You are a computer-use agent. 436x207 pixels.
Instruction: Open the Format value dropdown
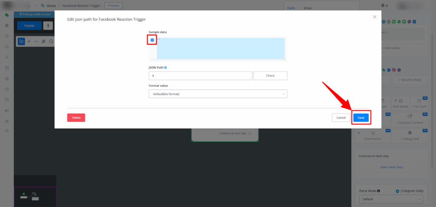(218, 94)
